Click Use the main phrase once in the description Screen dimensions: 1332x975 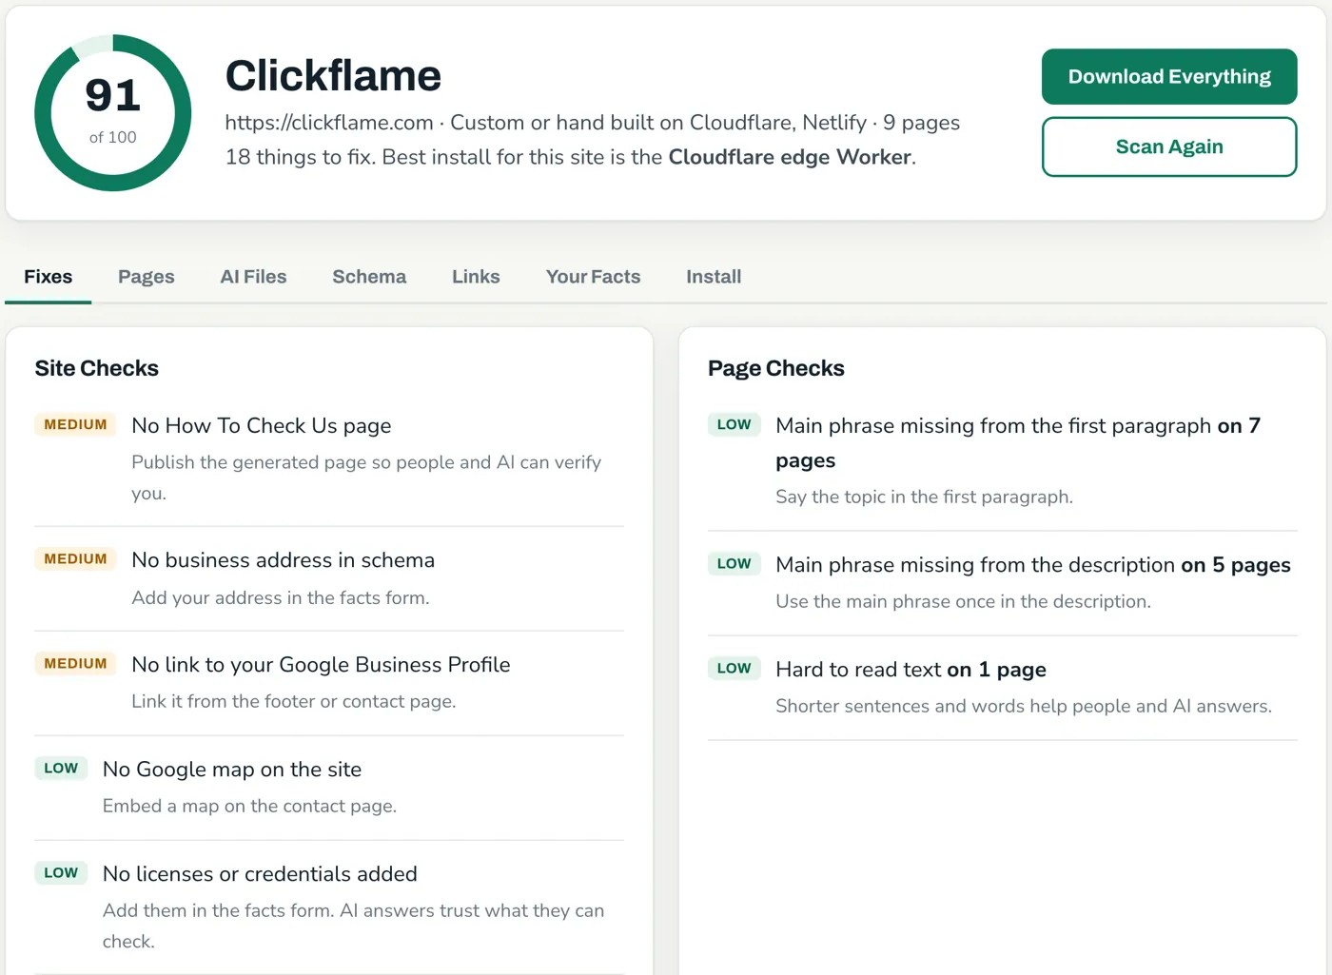coord(963,602)
